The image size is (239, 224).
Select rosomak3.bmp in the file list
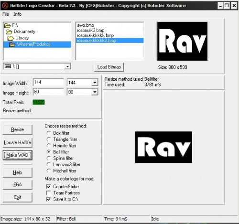[x=90, y=30]
